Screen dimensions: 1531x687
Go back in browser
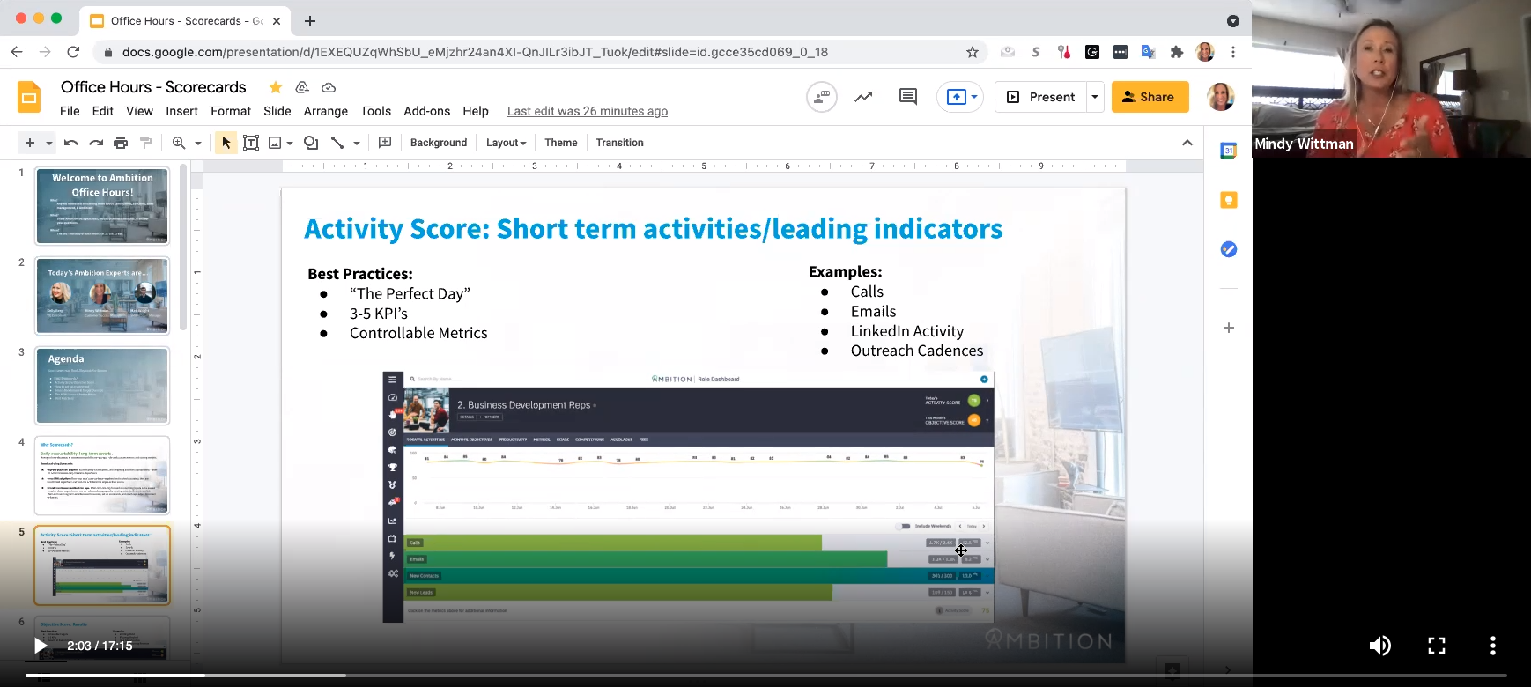[17, 52]
